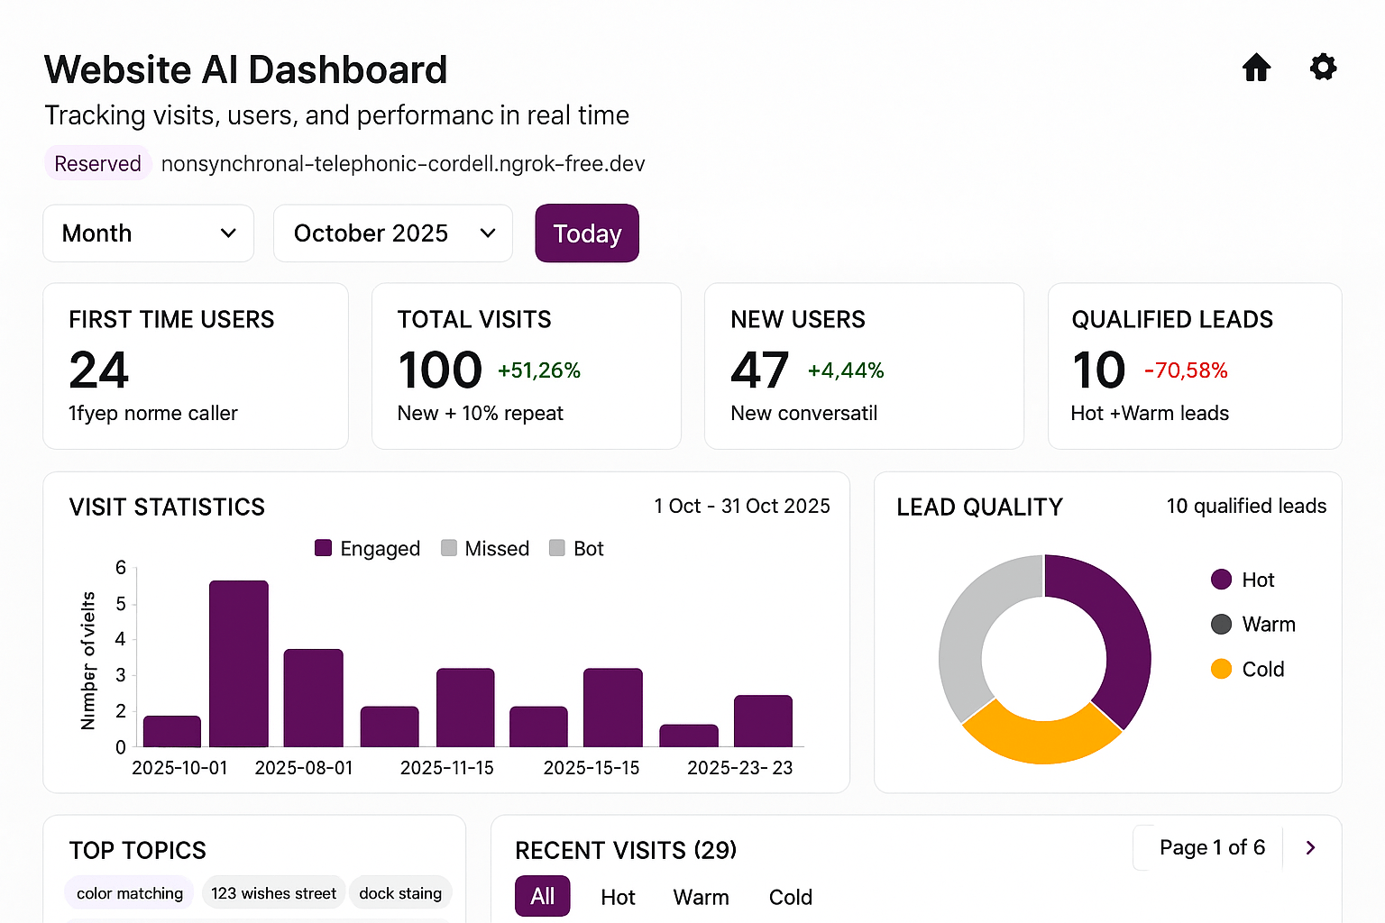Enable the Warm filter in Recent Visits
Viewport: 1385px width, 923px height.
click(x=701, y=897)
